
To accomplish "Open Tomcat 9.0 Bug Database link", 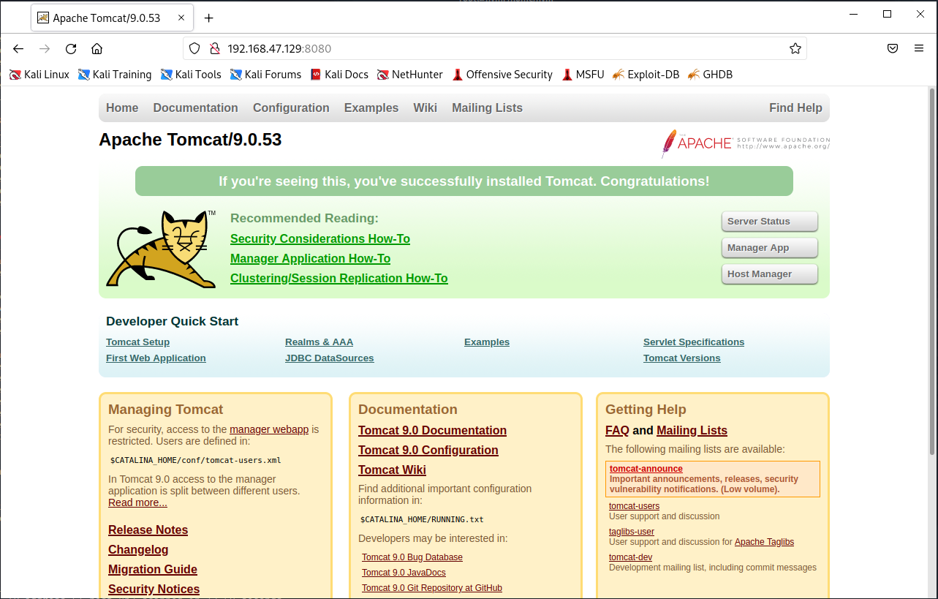I will coord(412,557).
